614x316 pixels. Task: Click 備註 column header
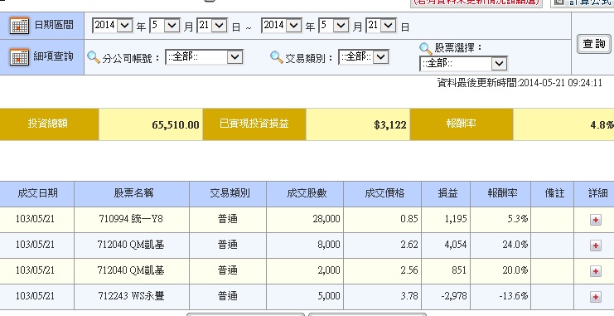click(553, 194)
